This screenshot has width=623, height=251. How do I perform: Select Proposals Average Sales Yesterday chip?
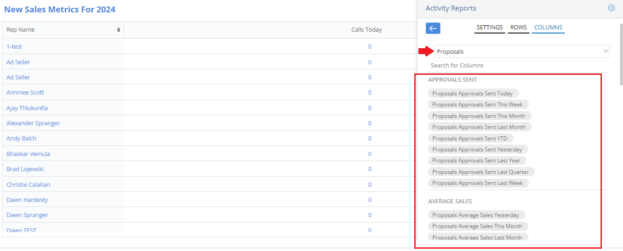(476, 215)
